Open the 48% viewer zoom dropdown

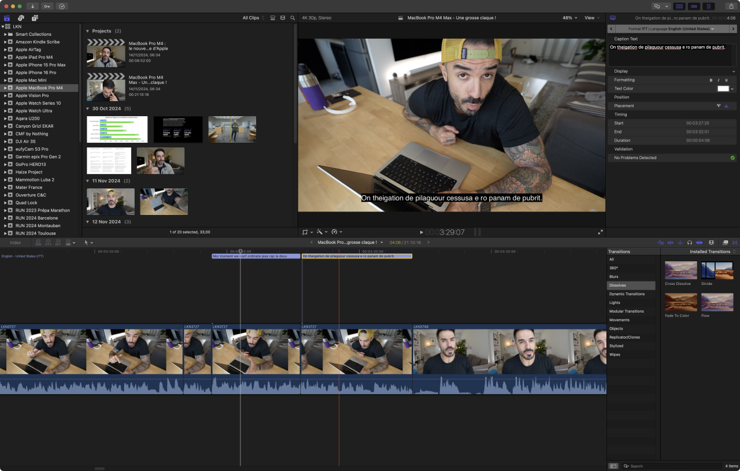tap(570, 18)
